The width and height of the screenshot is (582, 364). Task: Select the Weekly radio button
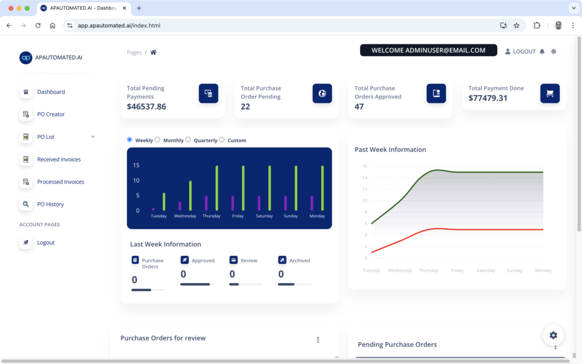coord(130,140)
